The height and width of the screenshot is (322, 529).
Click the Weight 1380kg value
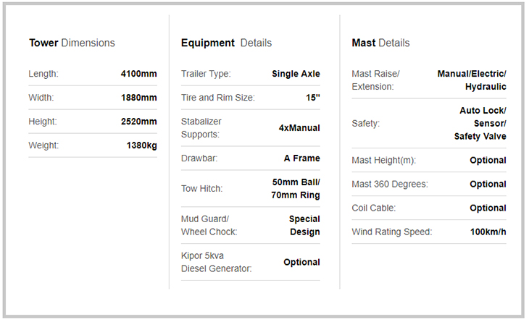click(x=141, y=145)
